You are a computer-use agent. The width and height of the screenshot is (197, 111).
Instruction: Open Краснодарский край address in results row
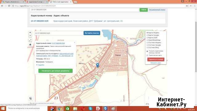[x=88, y=21]
